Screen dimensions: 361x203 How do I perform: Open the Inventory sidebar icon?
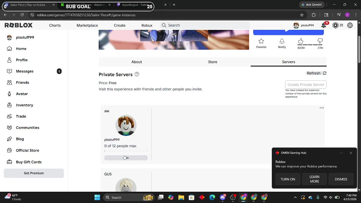point(9,105)
